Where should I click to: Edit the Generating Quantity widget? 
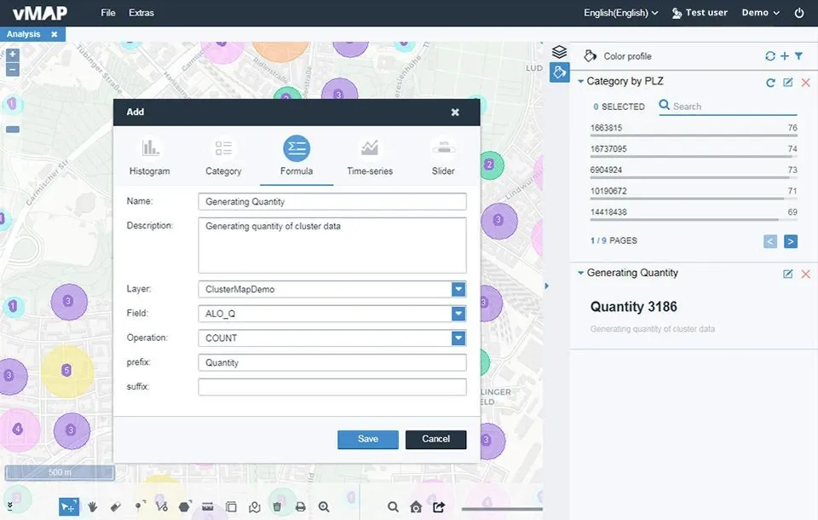click(787, 274)
